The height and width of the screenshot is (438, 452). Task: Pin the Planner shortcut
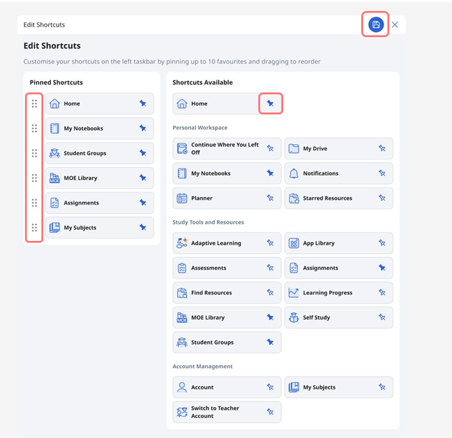tap(270, 198)
